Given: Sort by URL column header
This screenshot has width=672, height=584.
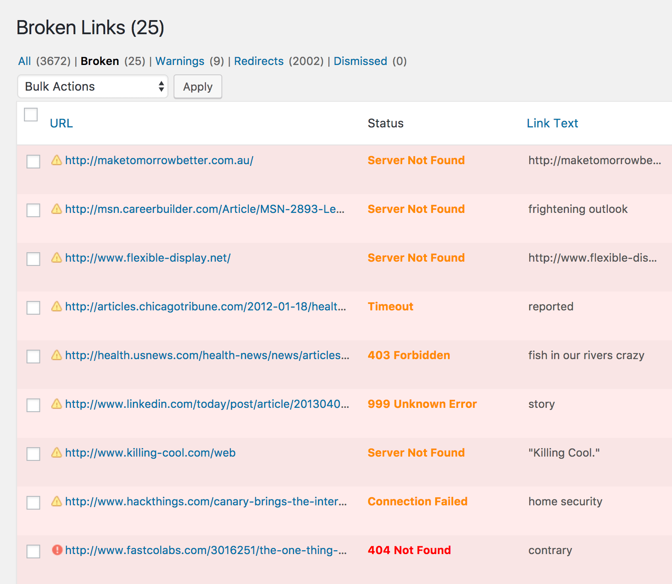Looking at the screenshot, I should tap(62, 123).
